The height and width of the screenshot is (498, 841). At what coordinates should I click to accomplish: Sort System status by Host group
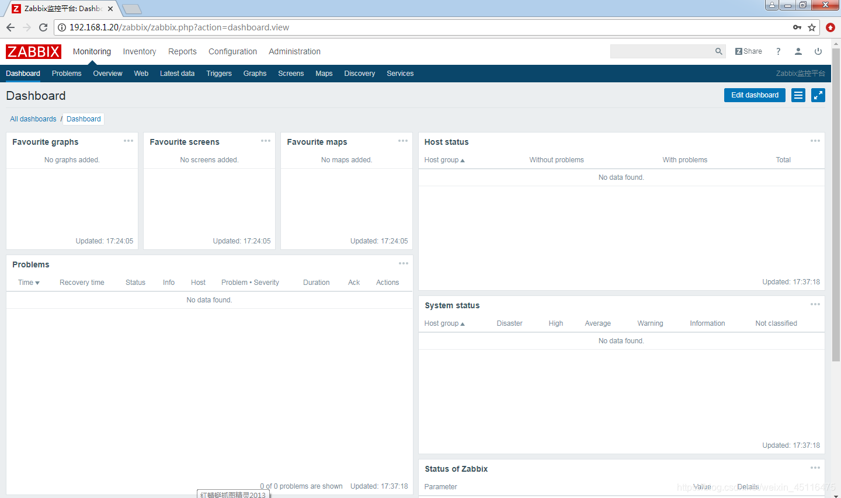(x=444, y=323)
